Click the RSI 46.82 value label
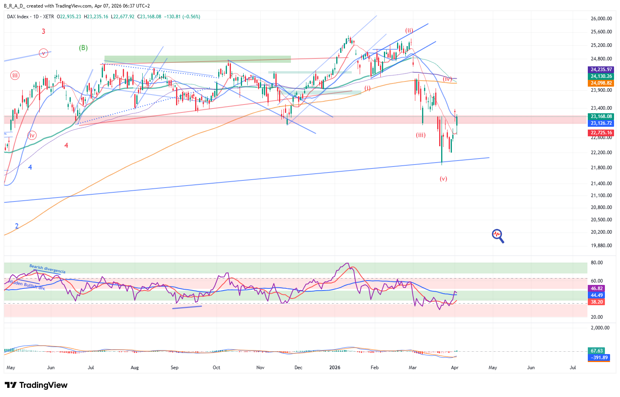The image size is (620, 397). (597, 289)
